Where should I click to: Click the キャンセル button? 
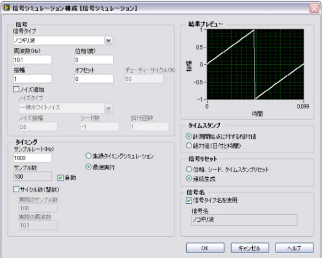coord(250,248)
